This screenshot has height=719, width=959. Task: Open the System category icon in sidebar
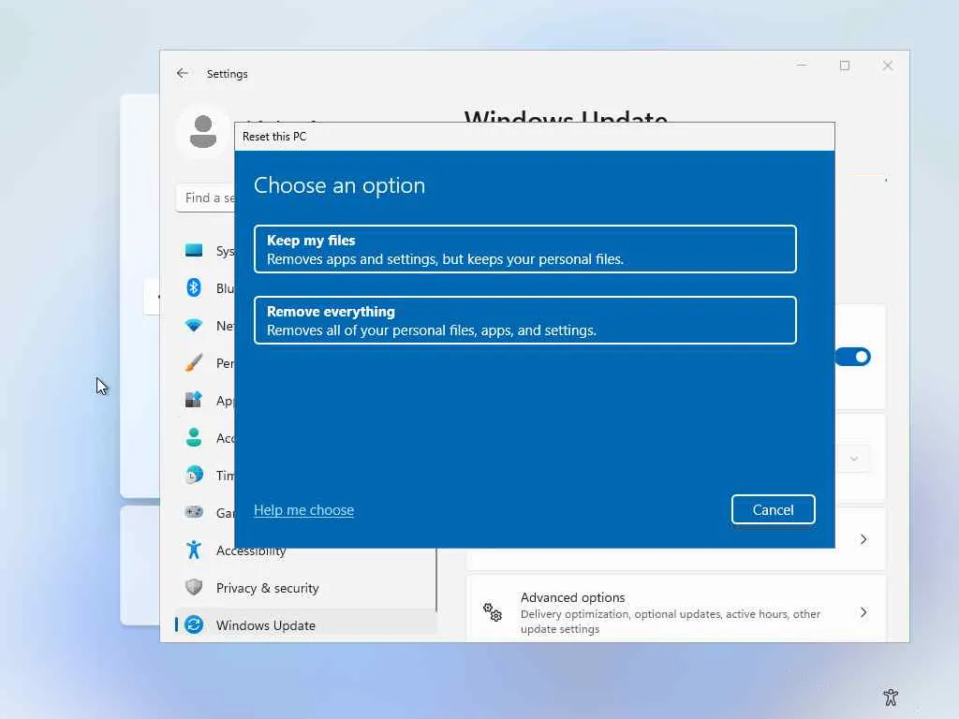pyautogui.click(x=194, y=251)
